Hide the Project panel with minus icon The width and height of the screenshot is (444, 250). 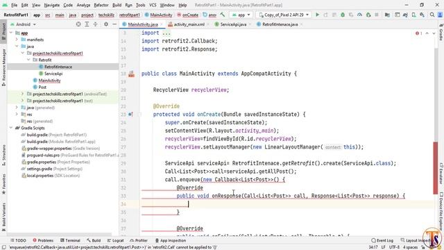click(114, 24)
